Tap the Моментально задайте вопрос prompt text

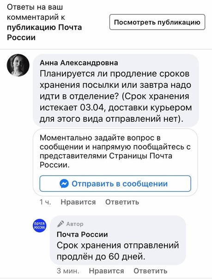[115, 152]
